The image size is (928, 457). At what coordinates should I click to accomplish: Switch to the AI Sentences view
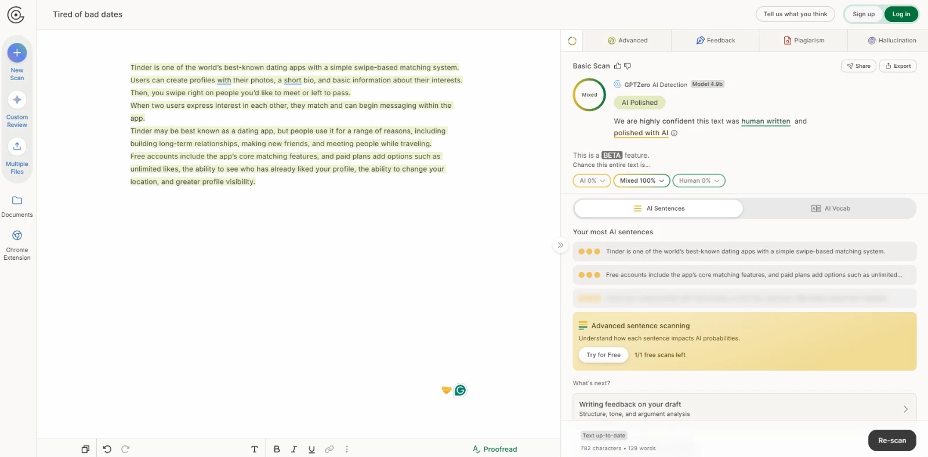(659, 209)
